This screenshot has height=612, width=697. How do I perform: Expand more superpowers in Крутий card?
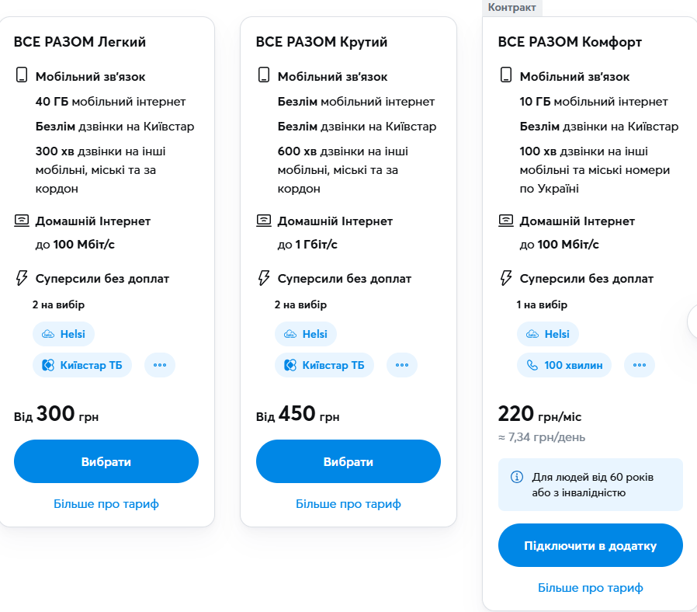click(402, 365)
